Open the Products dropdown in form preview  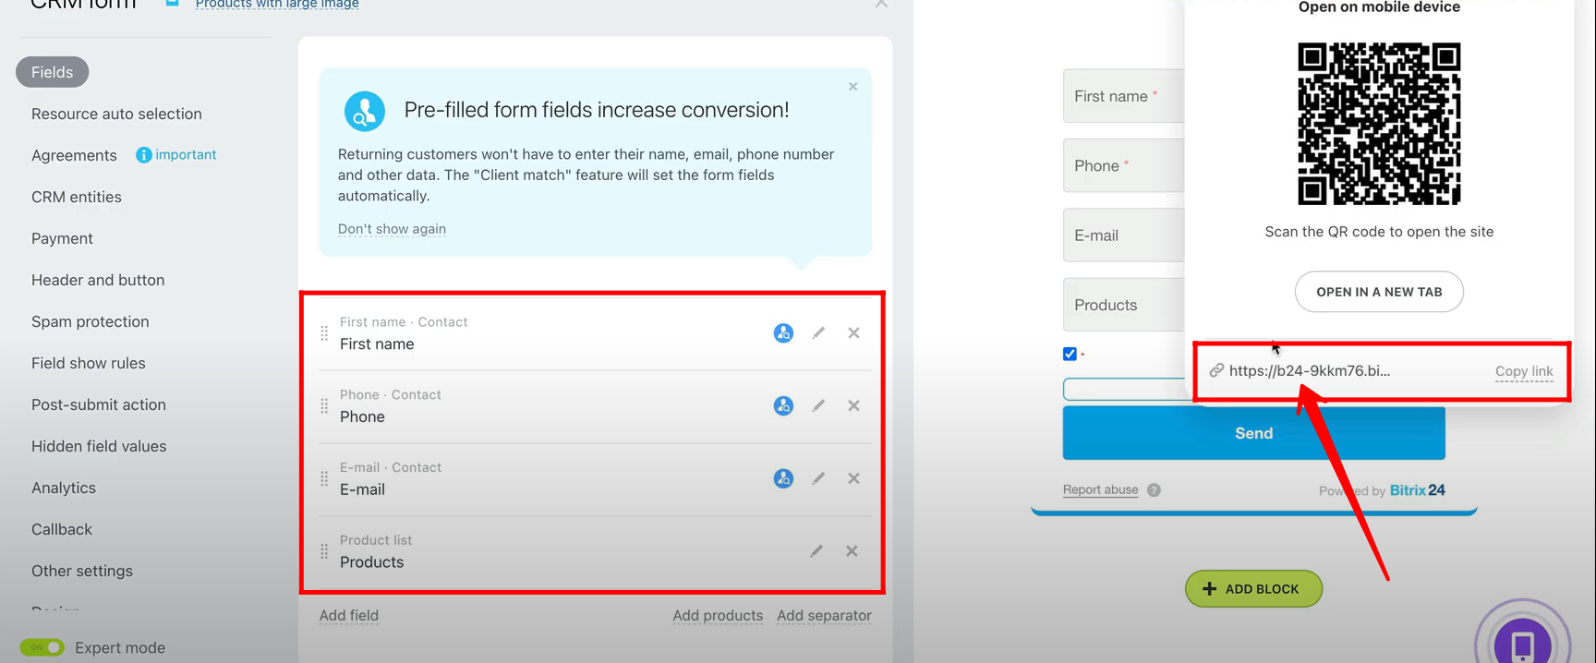point(1123,305)
